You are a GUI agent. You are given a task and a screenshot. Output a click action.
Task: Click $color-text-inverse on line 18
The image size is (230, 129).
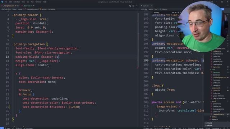47,78
